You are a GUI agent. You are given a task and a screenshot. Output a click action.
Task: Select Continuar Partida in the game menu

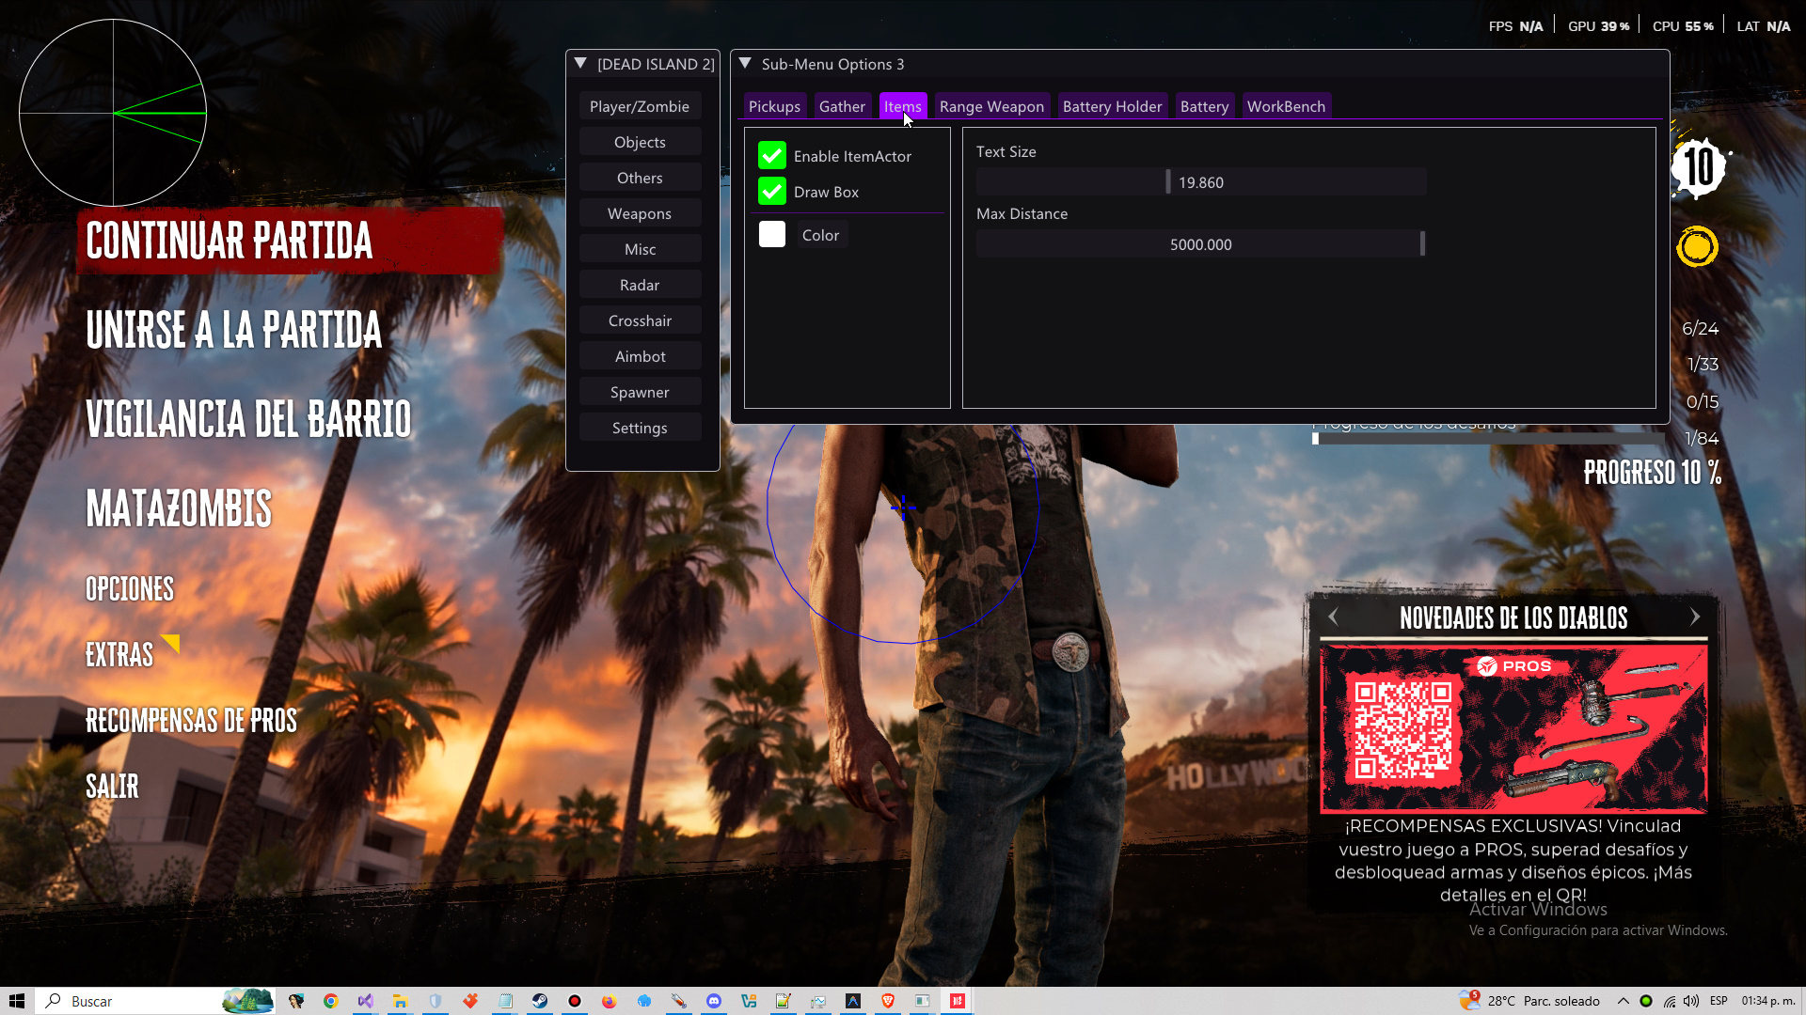tap(229, 242)
